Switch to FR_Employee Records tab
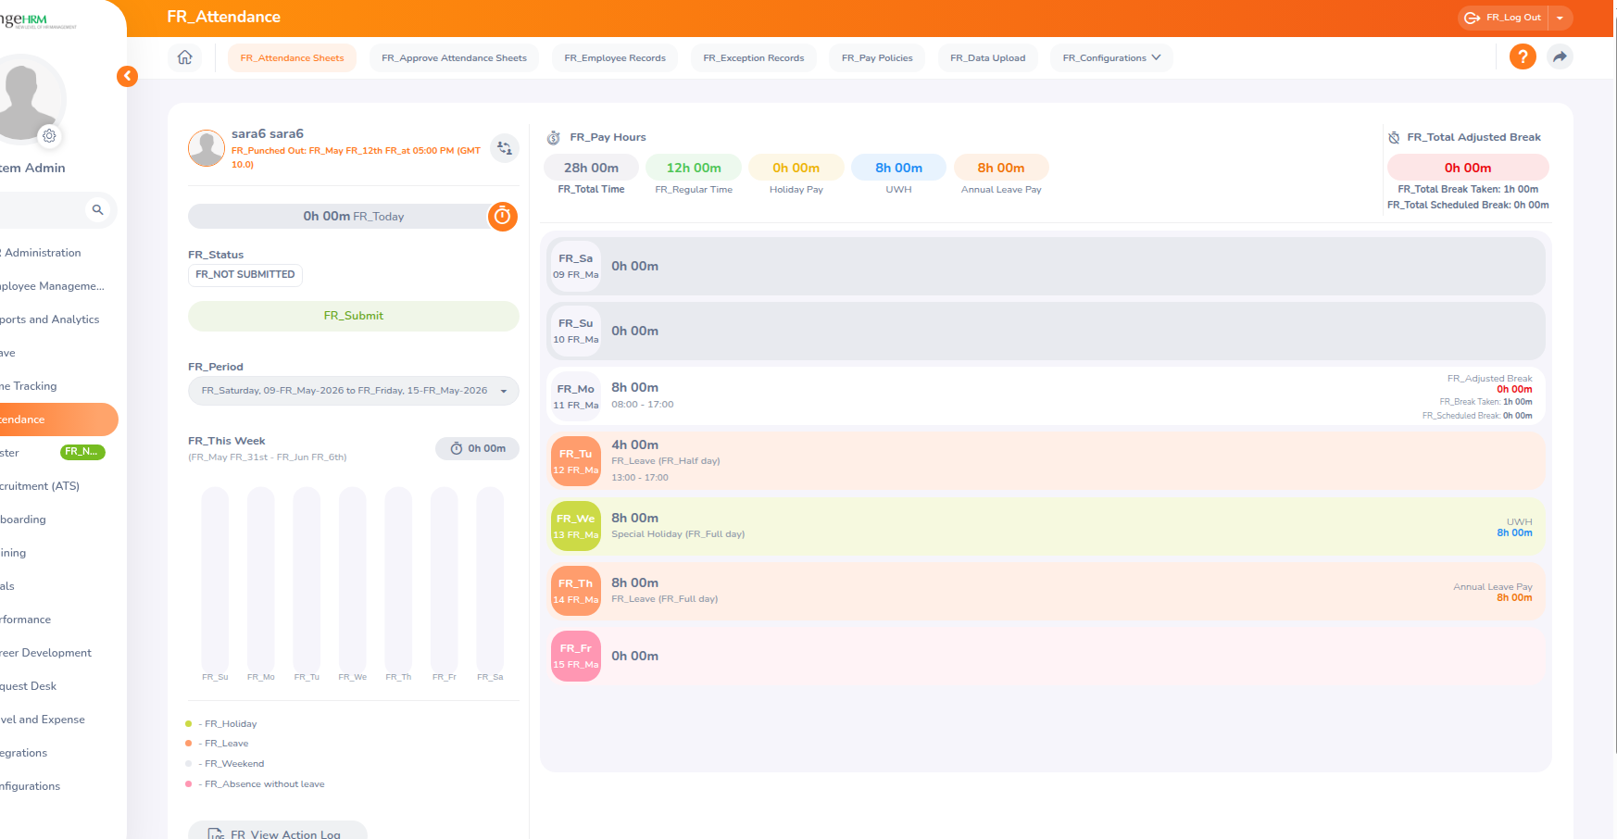 [x=615, y=57]
